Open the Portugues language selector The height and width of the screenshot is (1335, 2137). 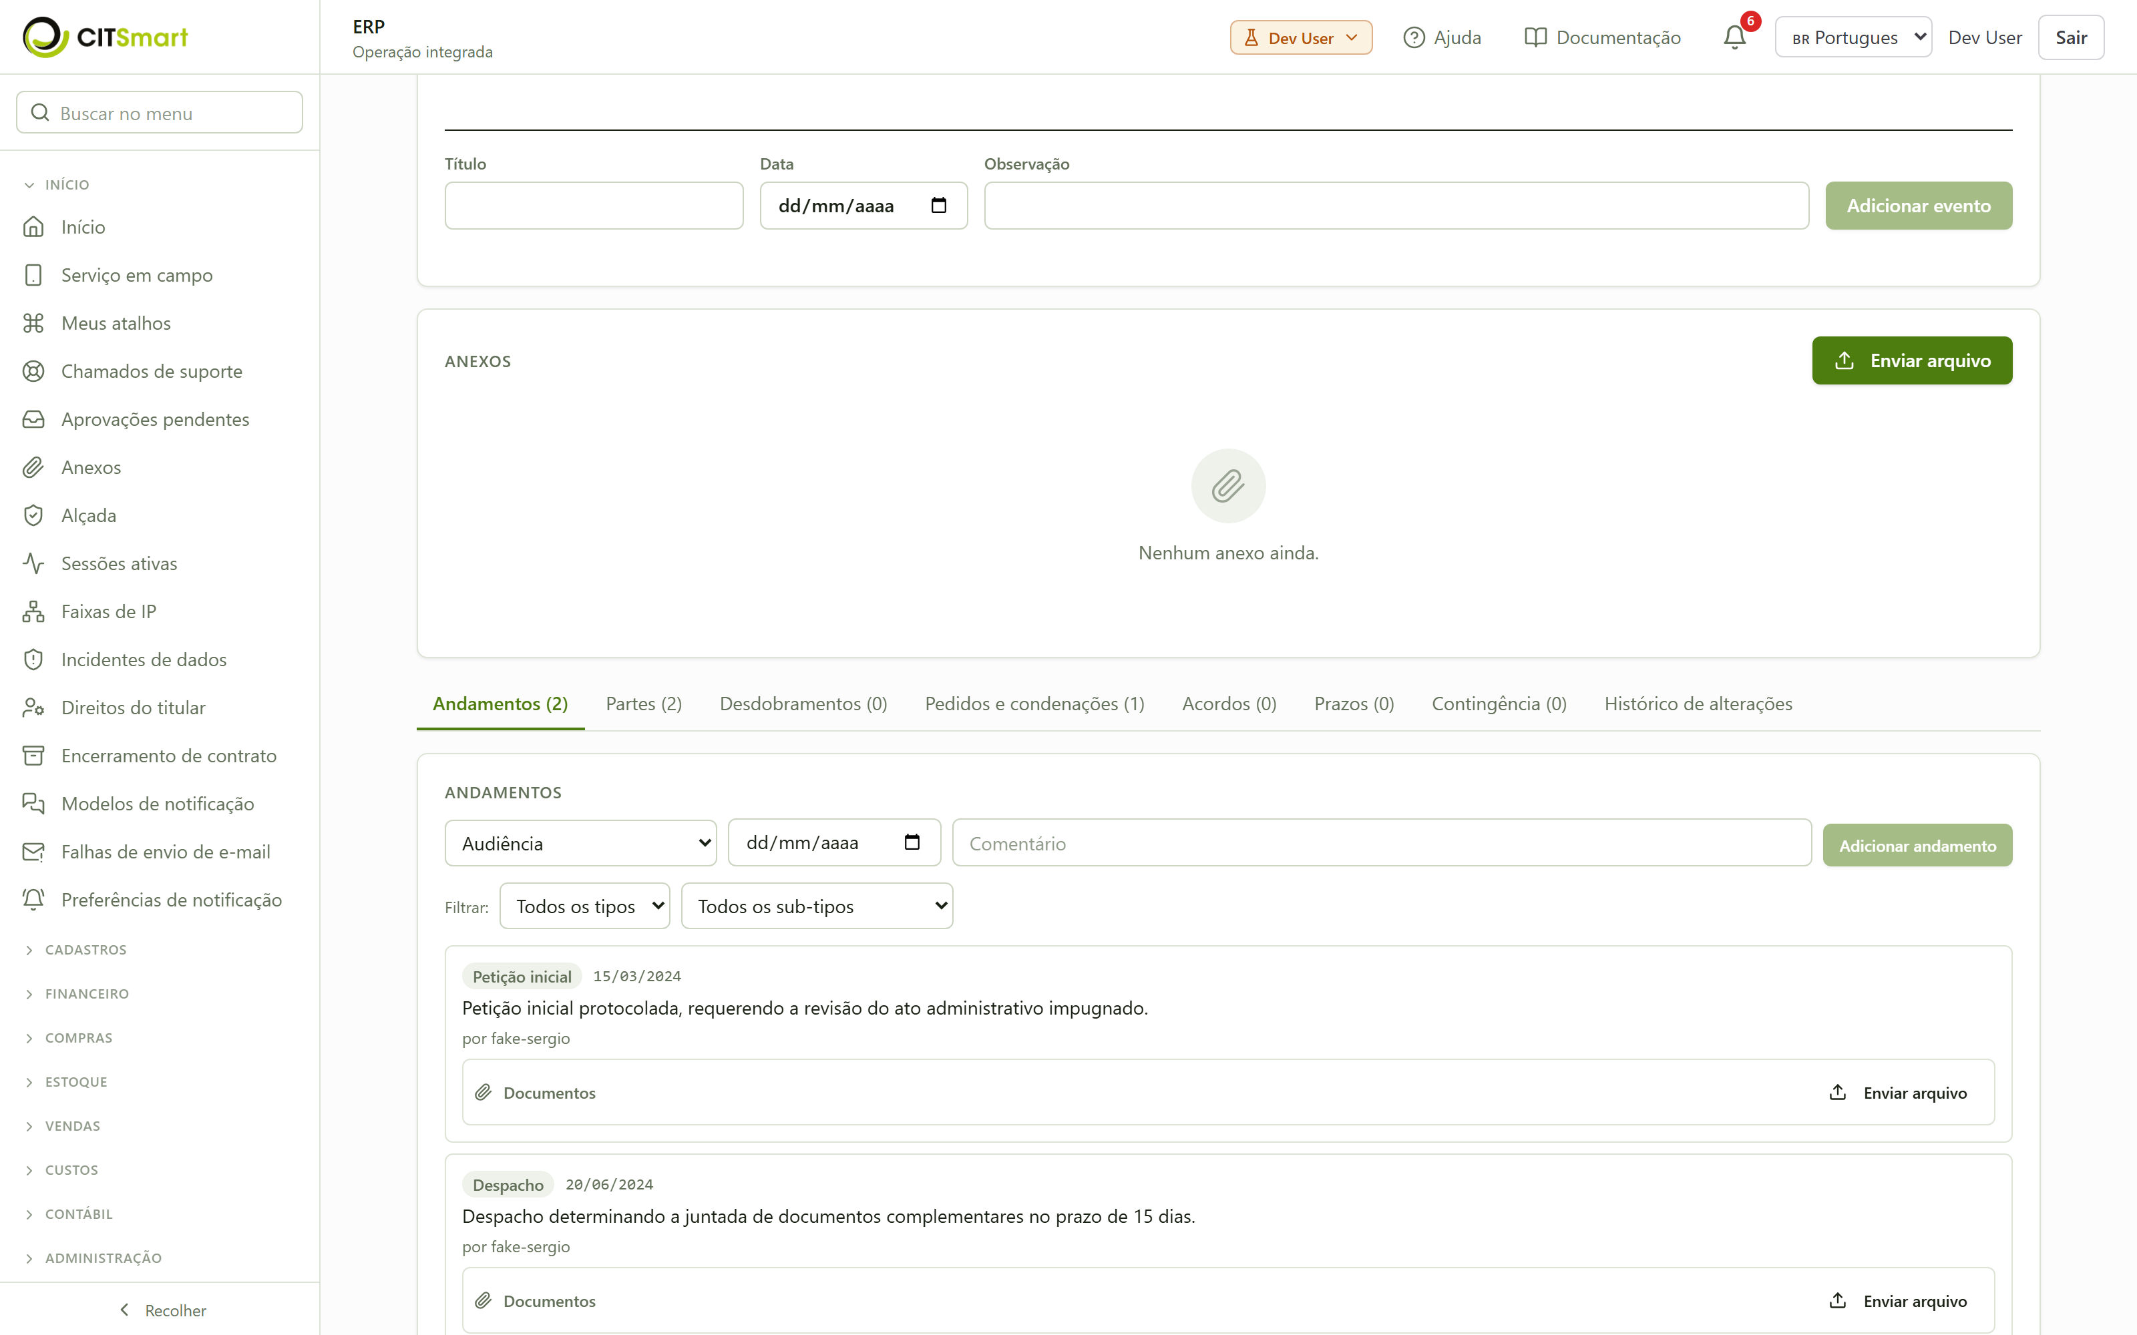pos(1853,37)
